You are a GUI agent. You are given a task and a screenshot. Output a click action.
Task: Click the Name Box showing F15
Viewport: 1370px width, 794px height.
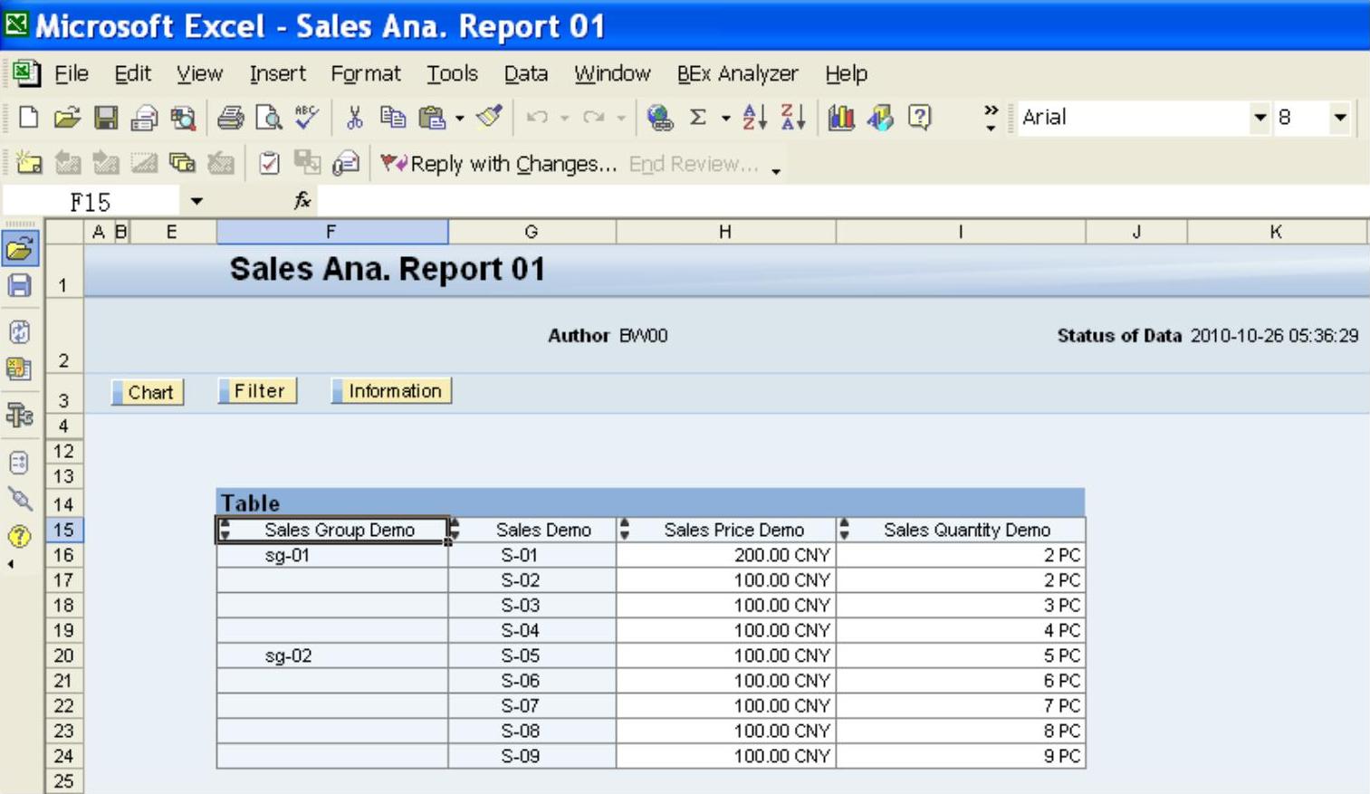point(91,201)
